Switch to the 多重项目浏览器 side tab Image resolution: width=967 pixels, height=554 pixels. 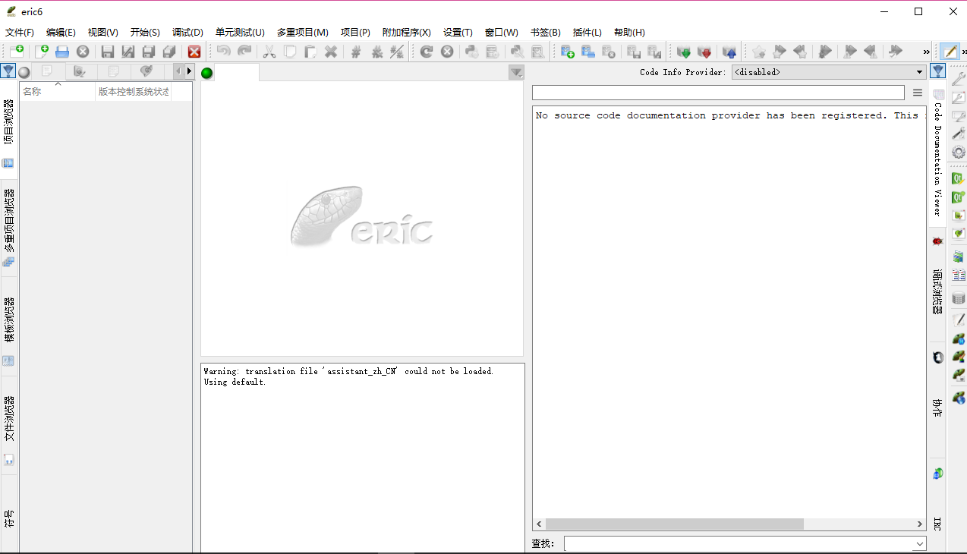pos(9,228)
